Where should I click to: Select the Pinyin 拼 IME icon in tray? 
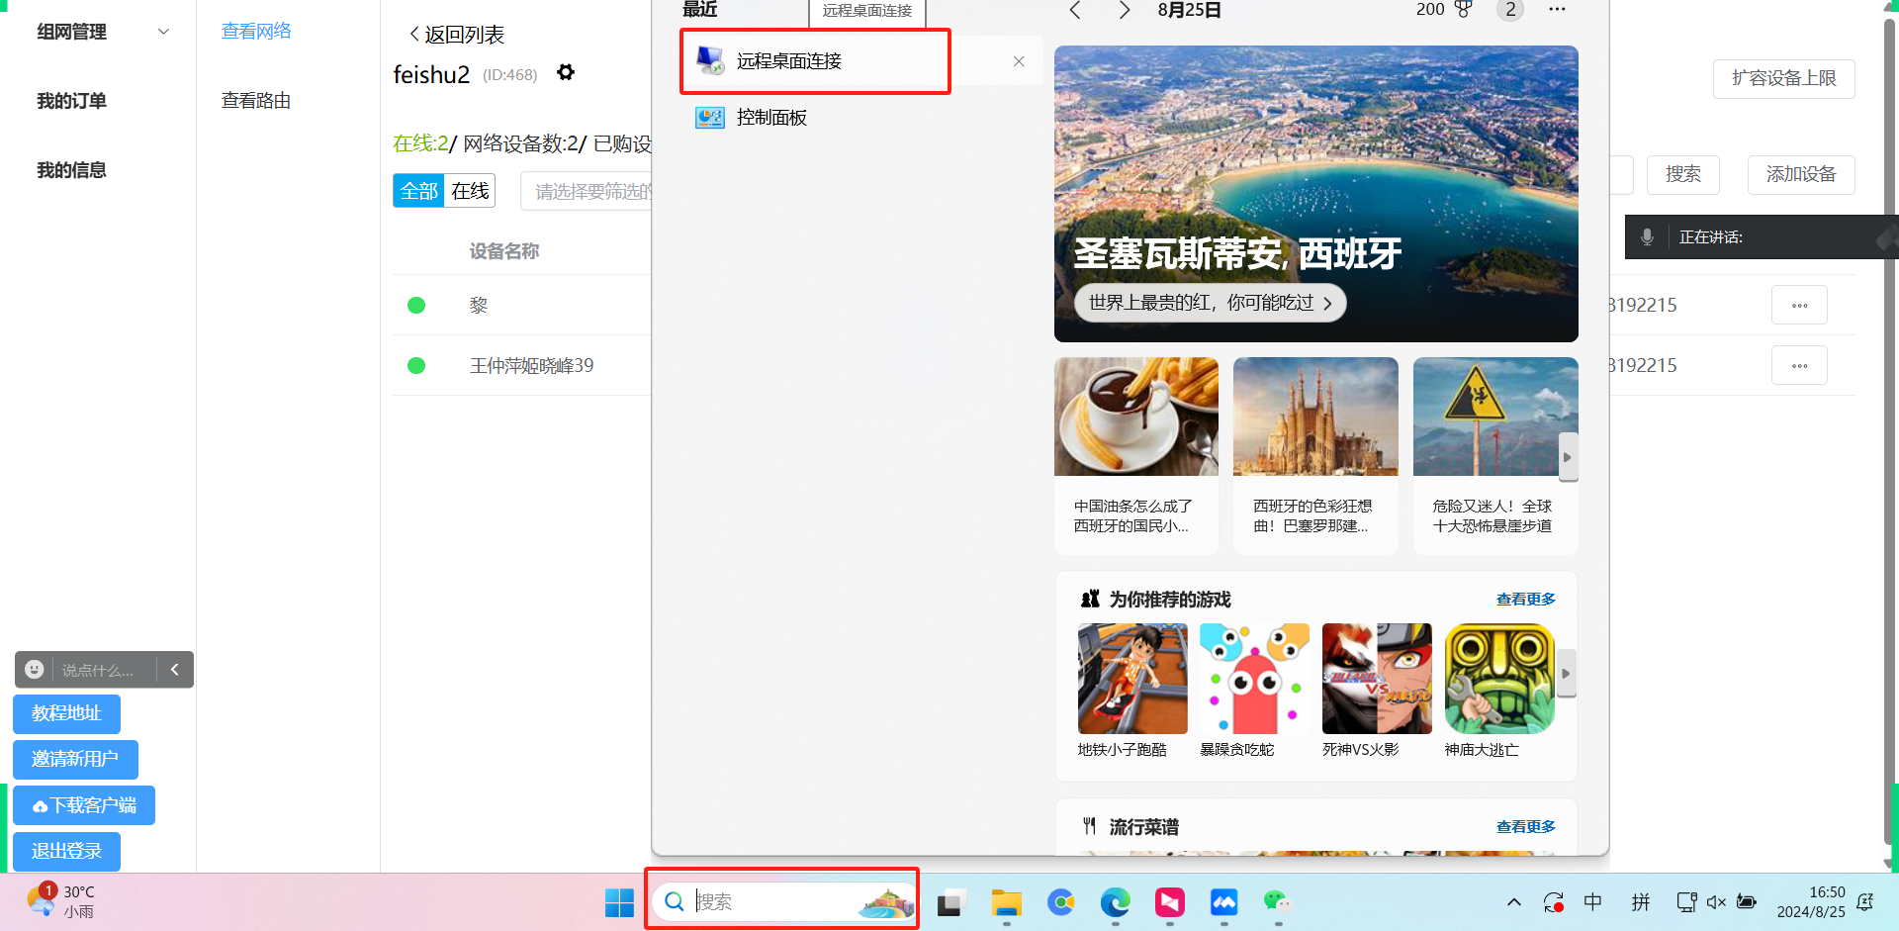pyautogui.click(x=1641, y=902)
